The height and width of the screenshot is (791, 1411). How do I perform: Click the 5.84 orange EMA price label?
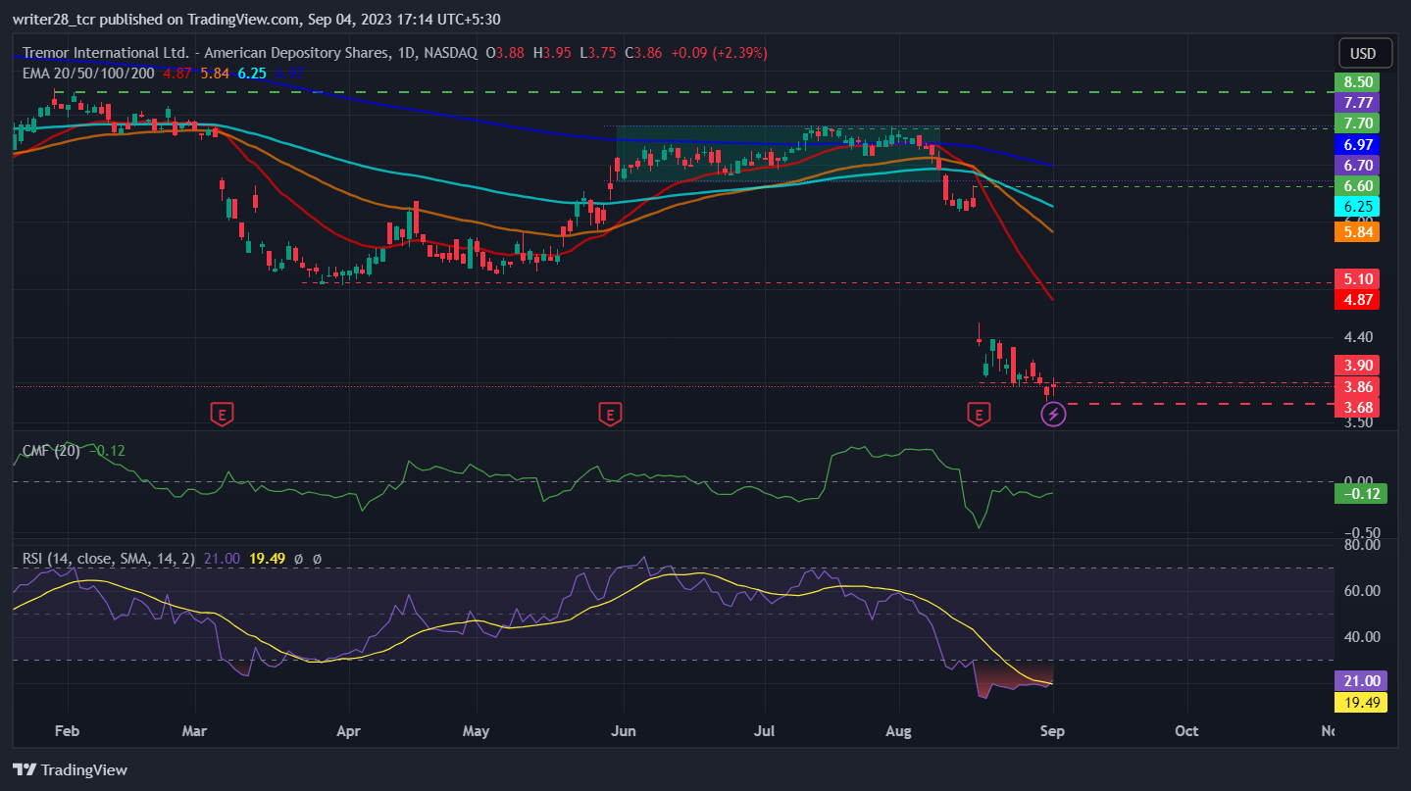(x=1358, y=232)
